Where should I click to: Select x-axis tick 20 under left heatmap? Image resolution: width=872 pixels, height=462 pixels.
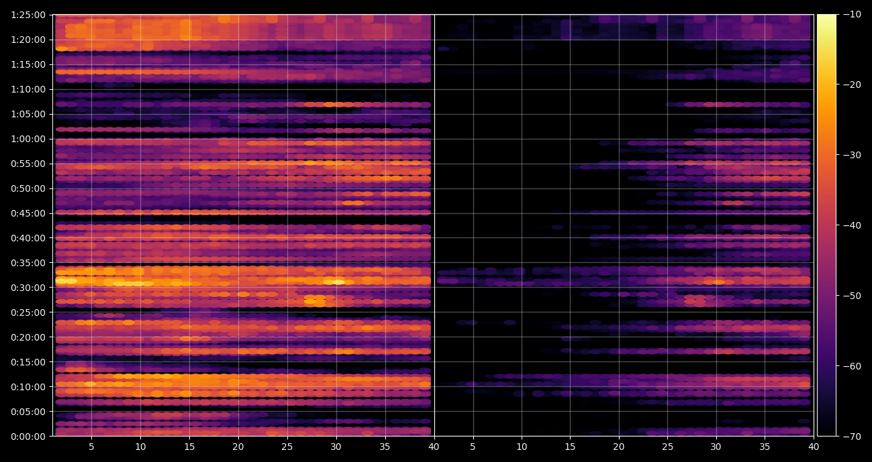[238, 447]
